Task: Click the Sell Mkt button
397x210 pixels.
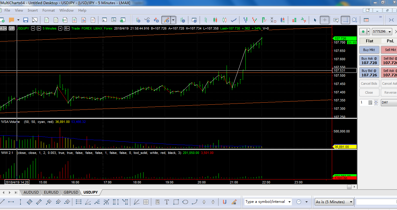Action: (x=389, y=50)
